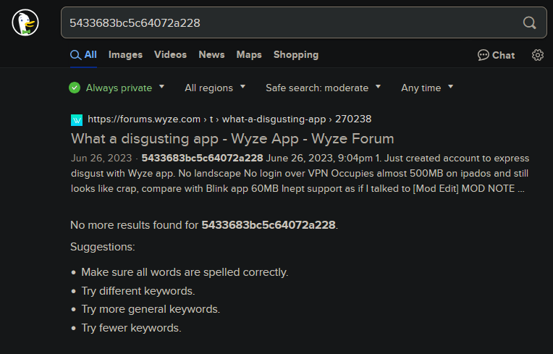
Task: Click the magnifying glass search button
Action: pyautogui.click(x=529, y=23)
